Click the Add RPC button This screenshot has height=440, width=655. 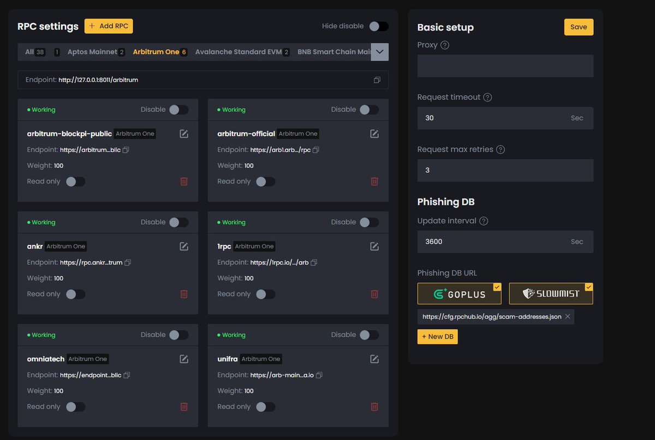[109, 26]
